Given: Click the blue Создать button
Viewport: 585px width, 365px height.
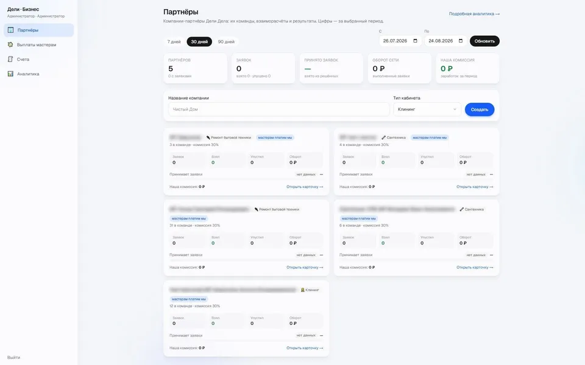Looking at the screenshot, I should tap(480, 109).
